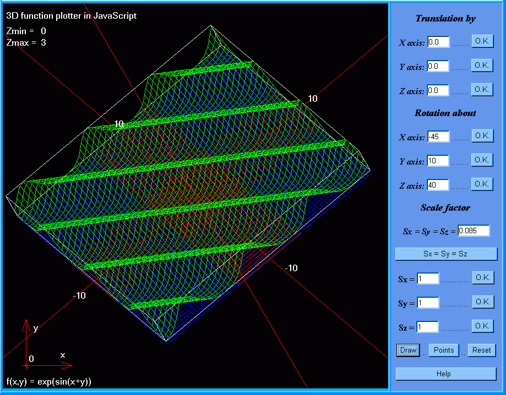506x395 pixels.
Task: Focus the Sx input field
Action: [428, 278]
